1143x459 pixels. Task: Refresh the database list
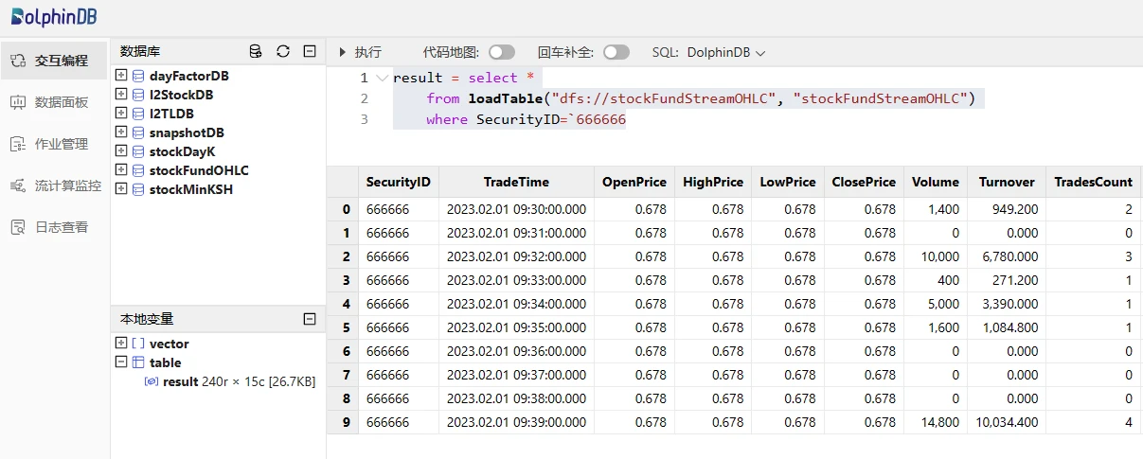click(282, 51)
